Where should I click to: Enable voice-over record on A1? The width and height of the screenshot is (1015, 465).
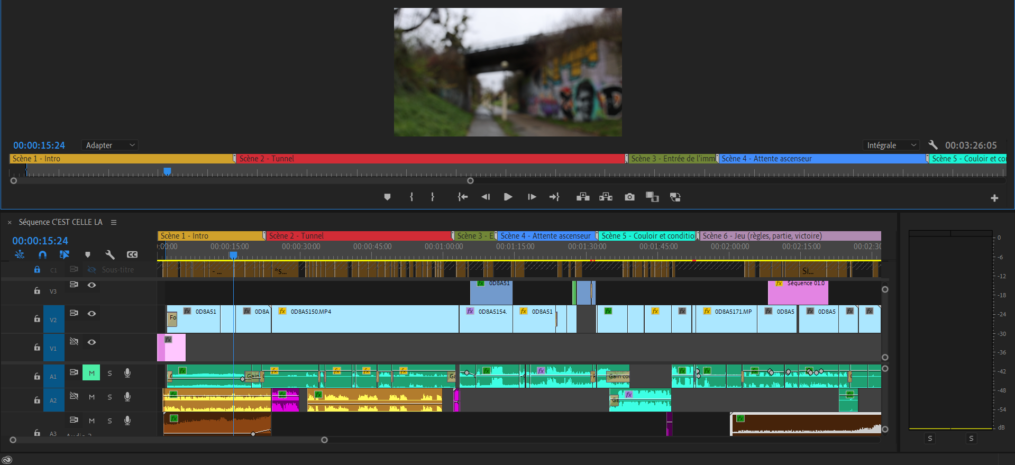click(127, 373)
